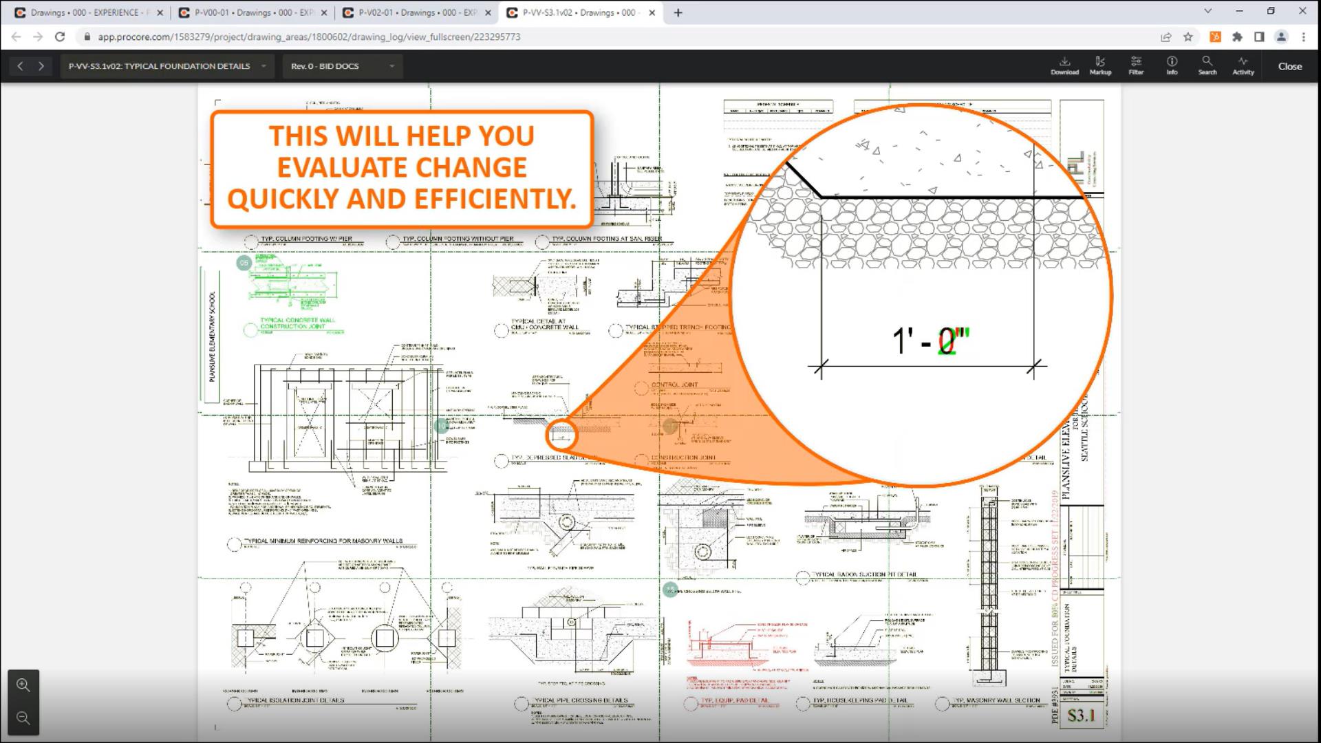
Task: Bookmark this page with star icon
Action: 1188,37
